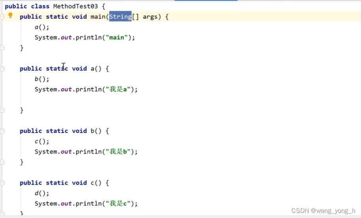This screenshot has height=218, width=361.
Task: Click the yellow lightbulb intention icon
Action: (x=10, y=15)
